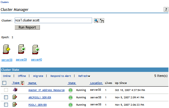Click the POOL1_SERVER resource type icon

tap(15, 104)
